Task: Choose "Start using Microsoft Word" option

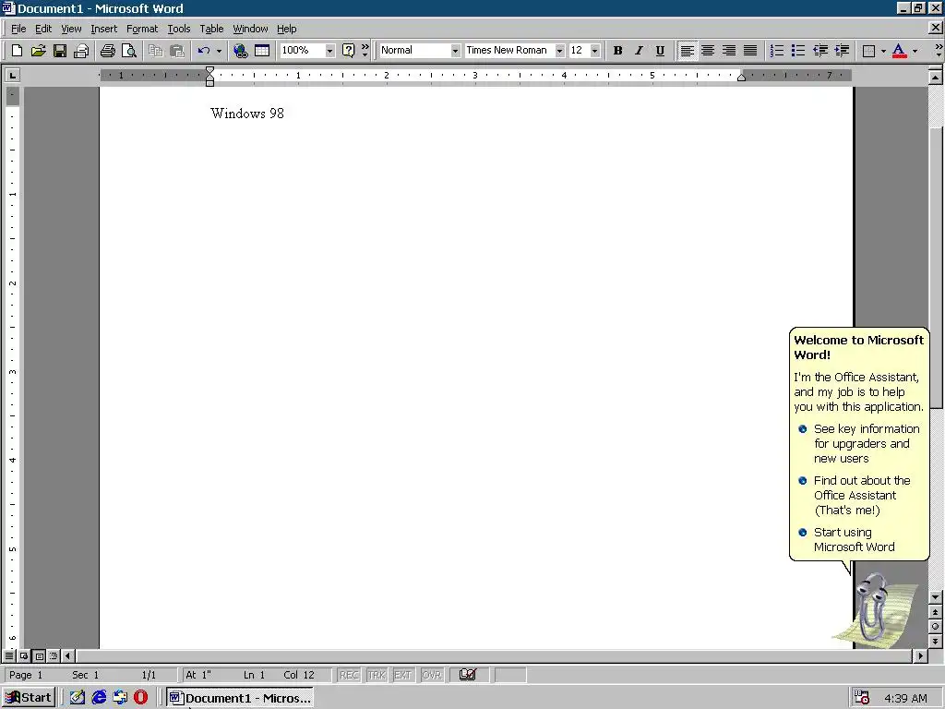Action: pyautogui.click(x=847, y=539)
